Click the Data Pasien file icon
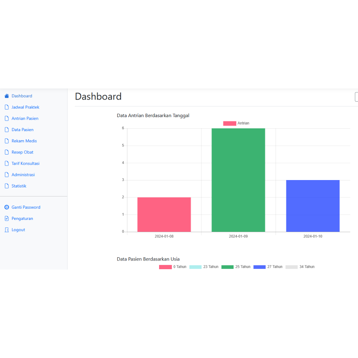The image size is (358, 358). (7, 130)
